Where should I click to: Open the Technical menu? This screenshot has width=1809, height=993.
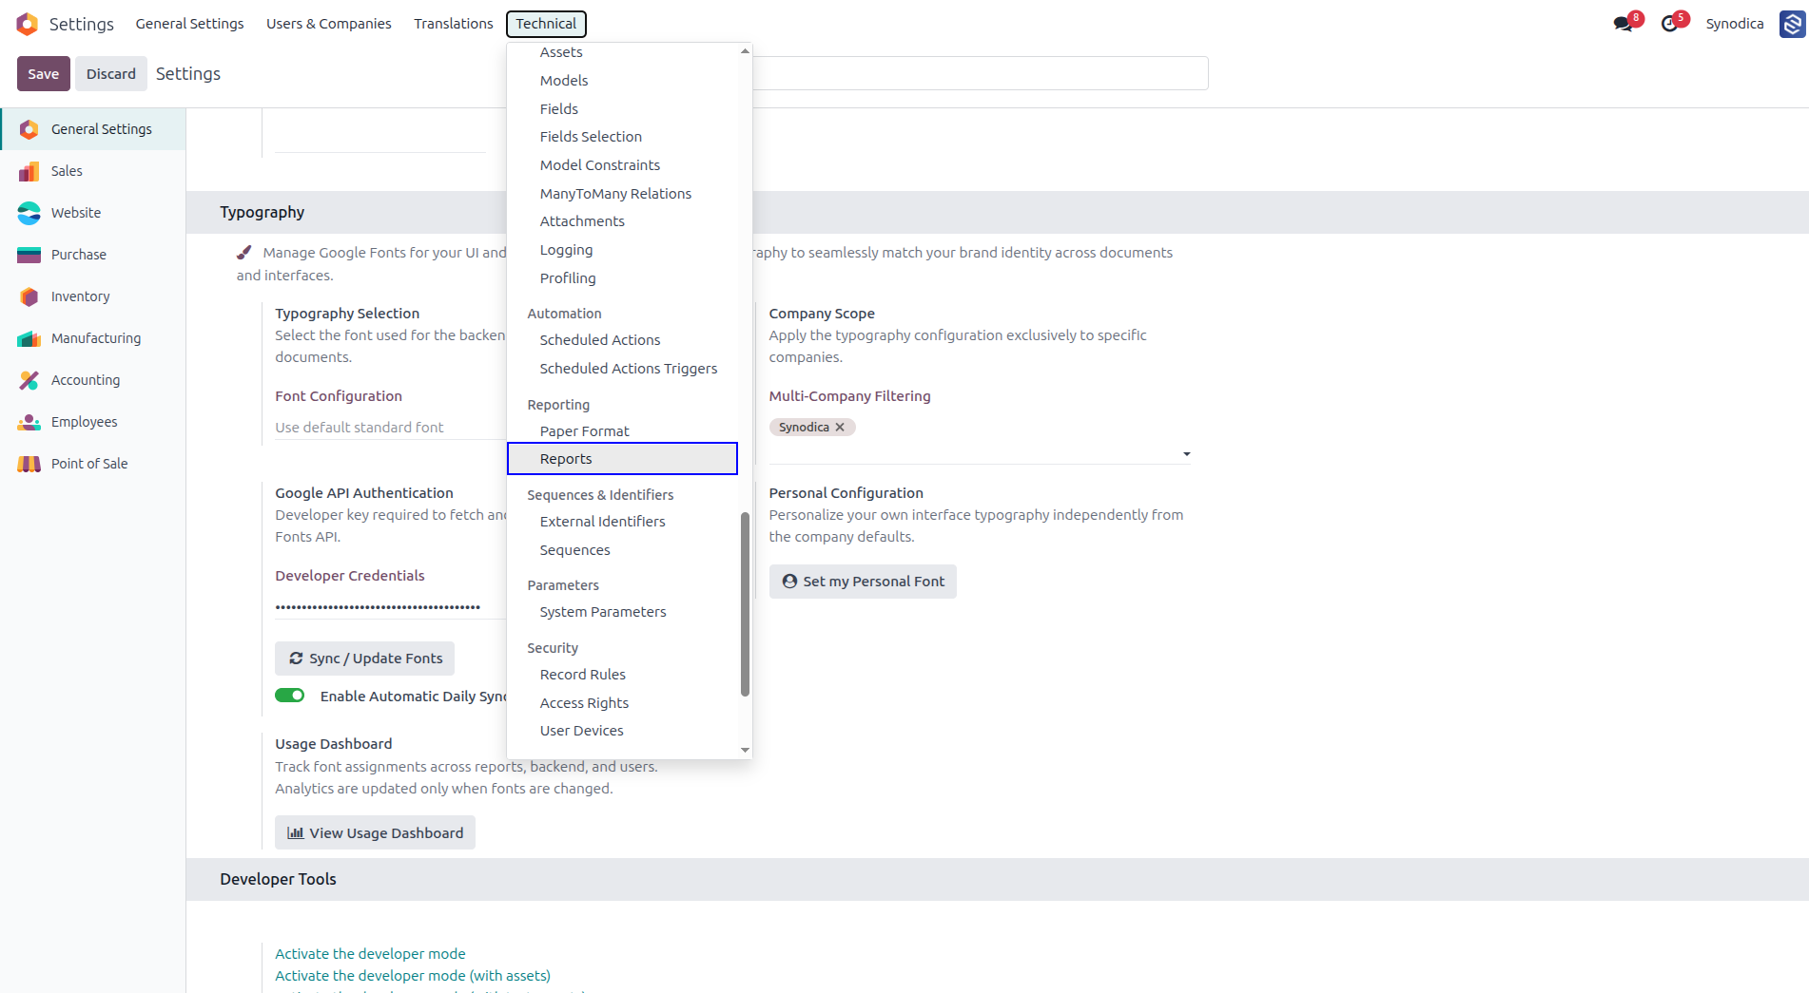pyautogui.click(x=546, y=24)
